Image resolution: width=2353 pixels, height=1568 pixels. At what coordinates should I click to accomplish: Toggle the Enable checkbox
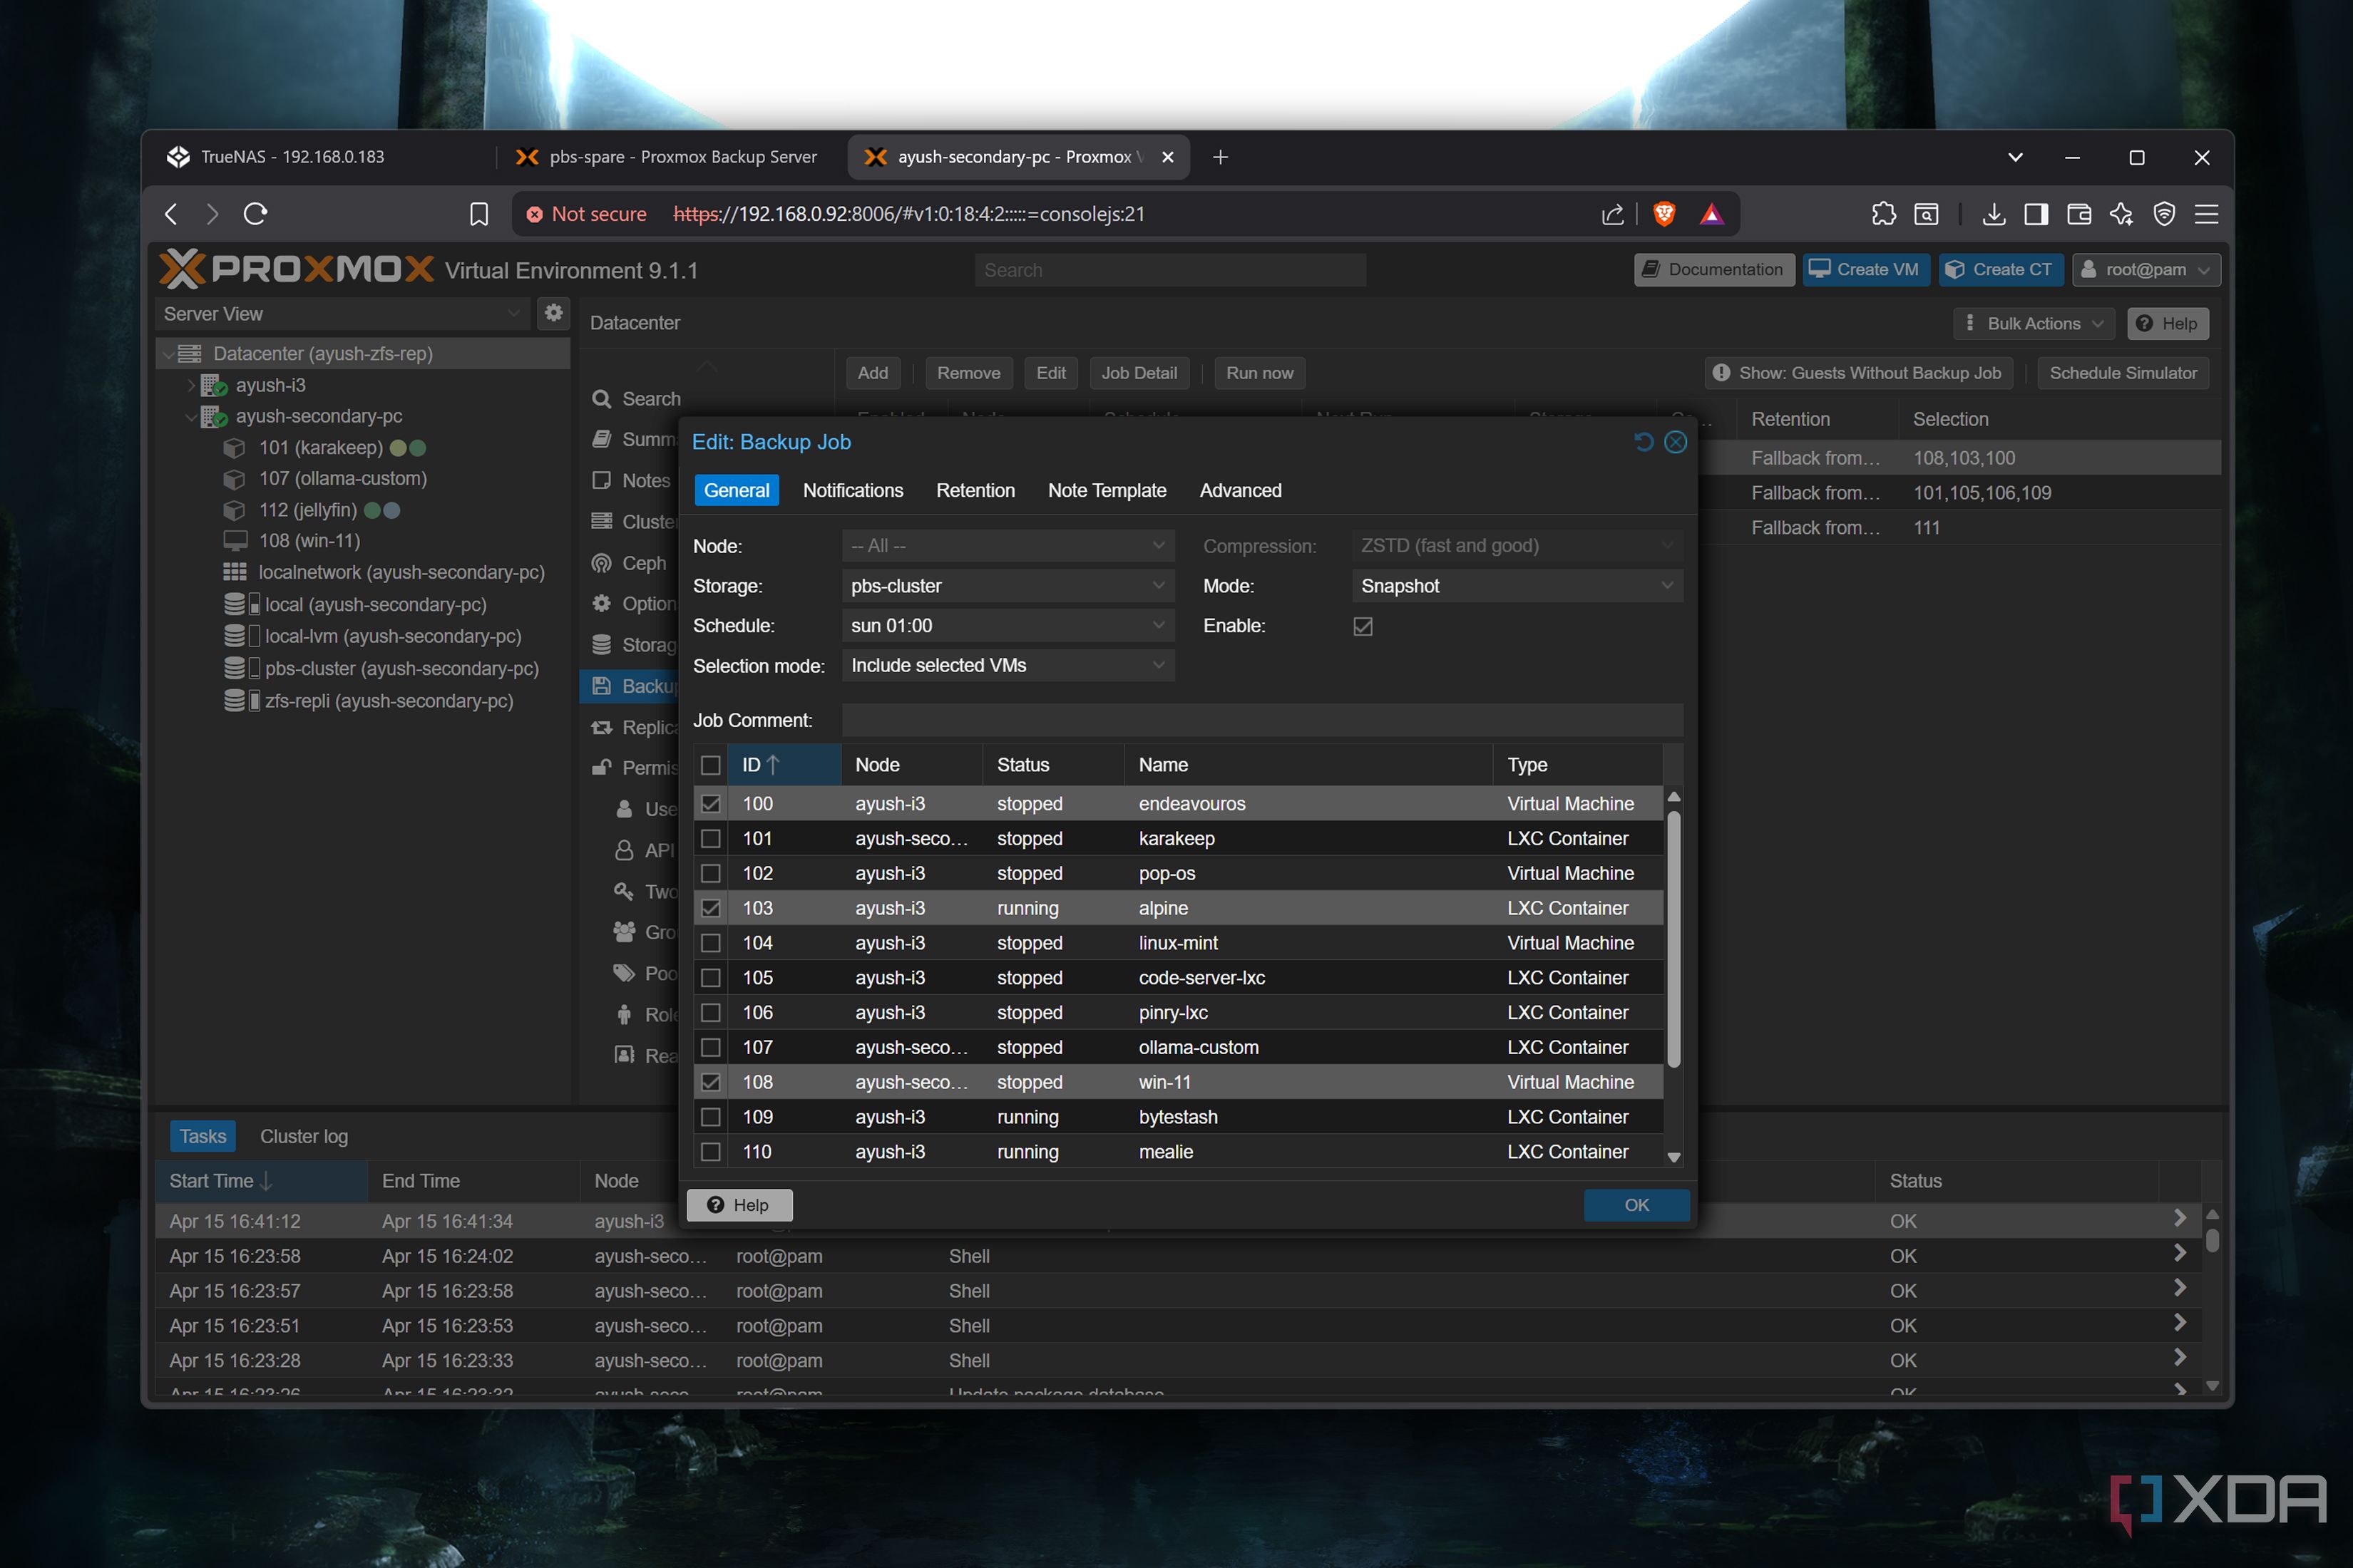click(1363, 626)
